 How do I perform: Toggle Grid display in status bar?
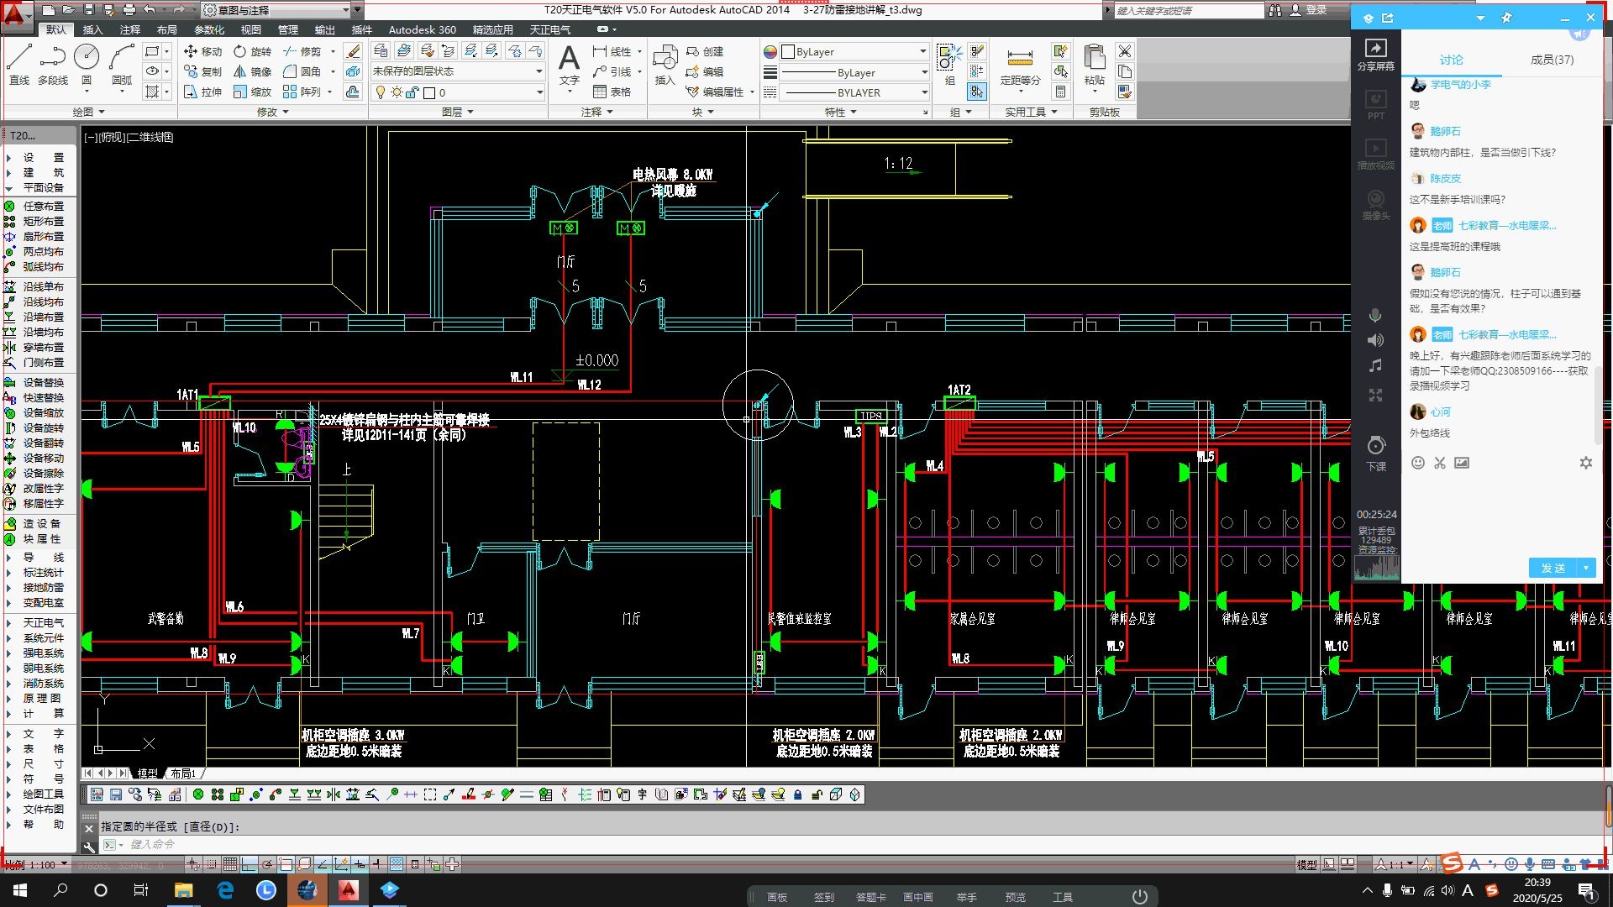(230, 864)
